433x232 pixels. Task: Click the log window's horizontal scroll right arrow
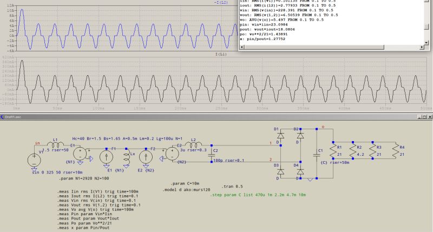click(422, 47)
